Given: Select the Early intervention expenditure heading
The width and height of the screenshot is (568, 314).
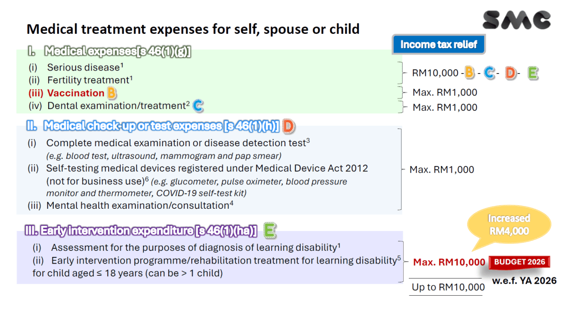Looking at the screenshot, I should [141, 230].
